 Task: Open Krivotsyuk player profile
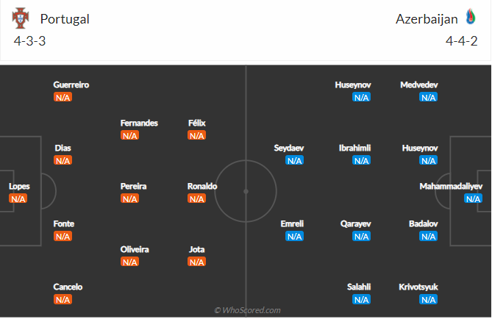point(418,287)
